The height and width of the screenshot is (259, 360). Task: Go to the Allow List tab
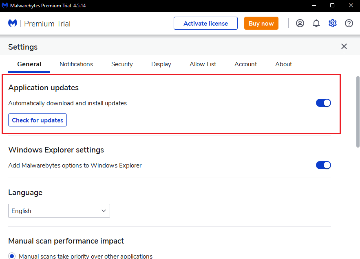203,64
